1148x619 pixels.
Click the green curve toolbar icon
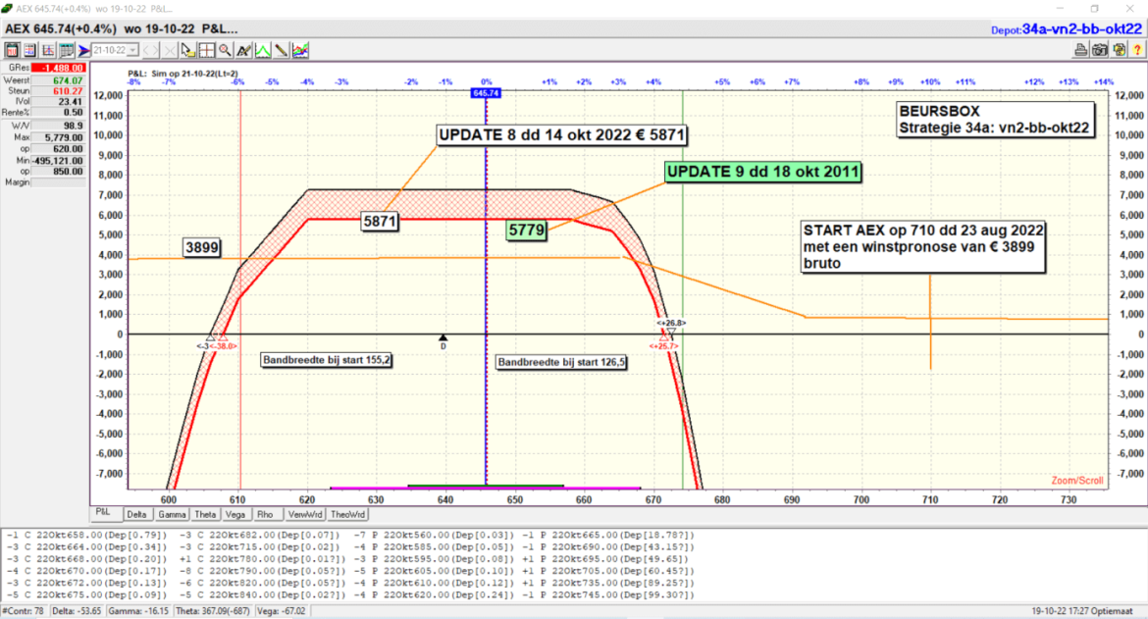[262, 50]
